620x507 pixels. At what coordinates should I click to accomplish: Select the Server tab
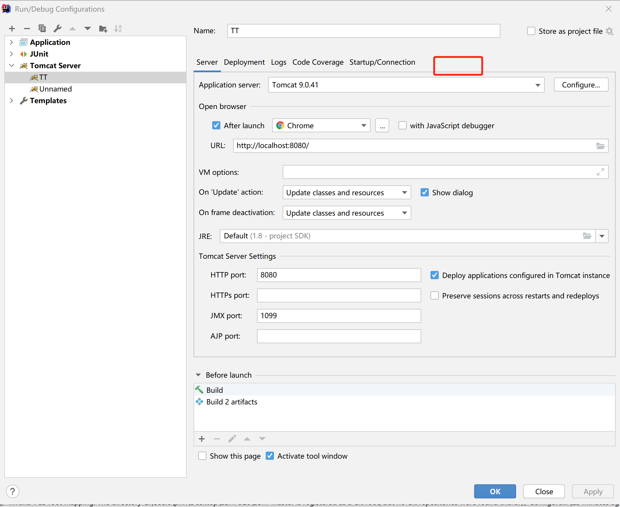click(x=207, y=62)
